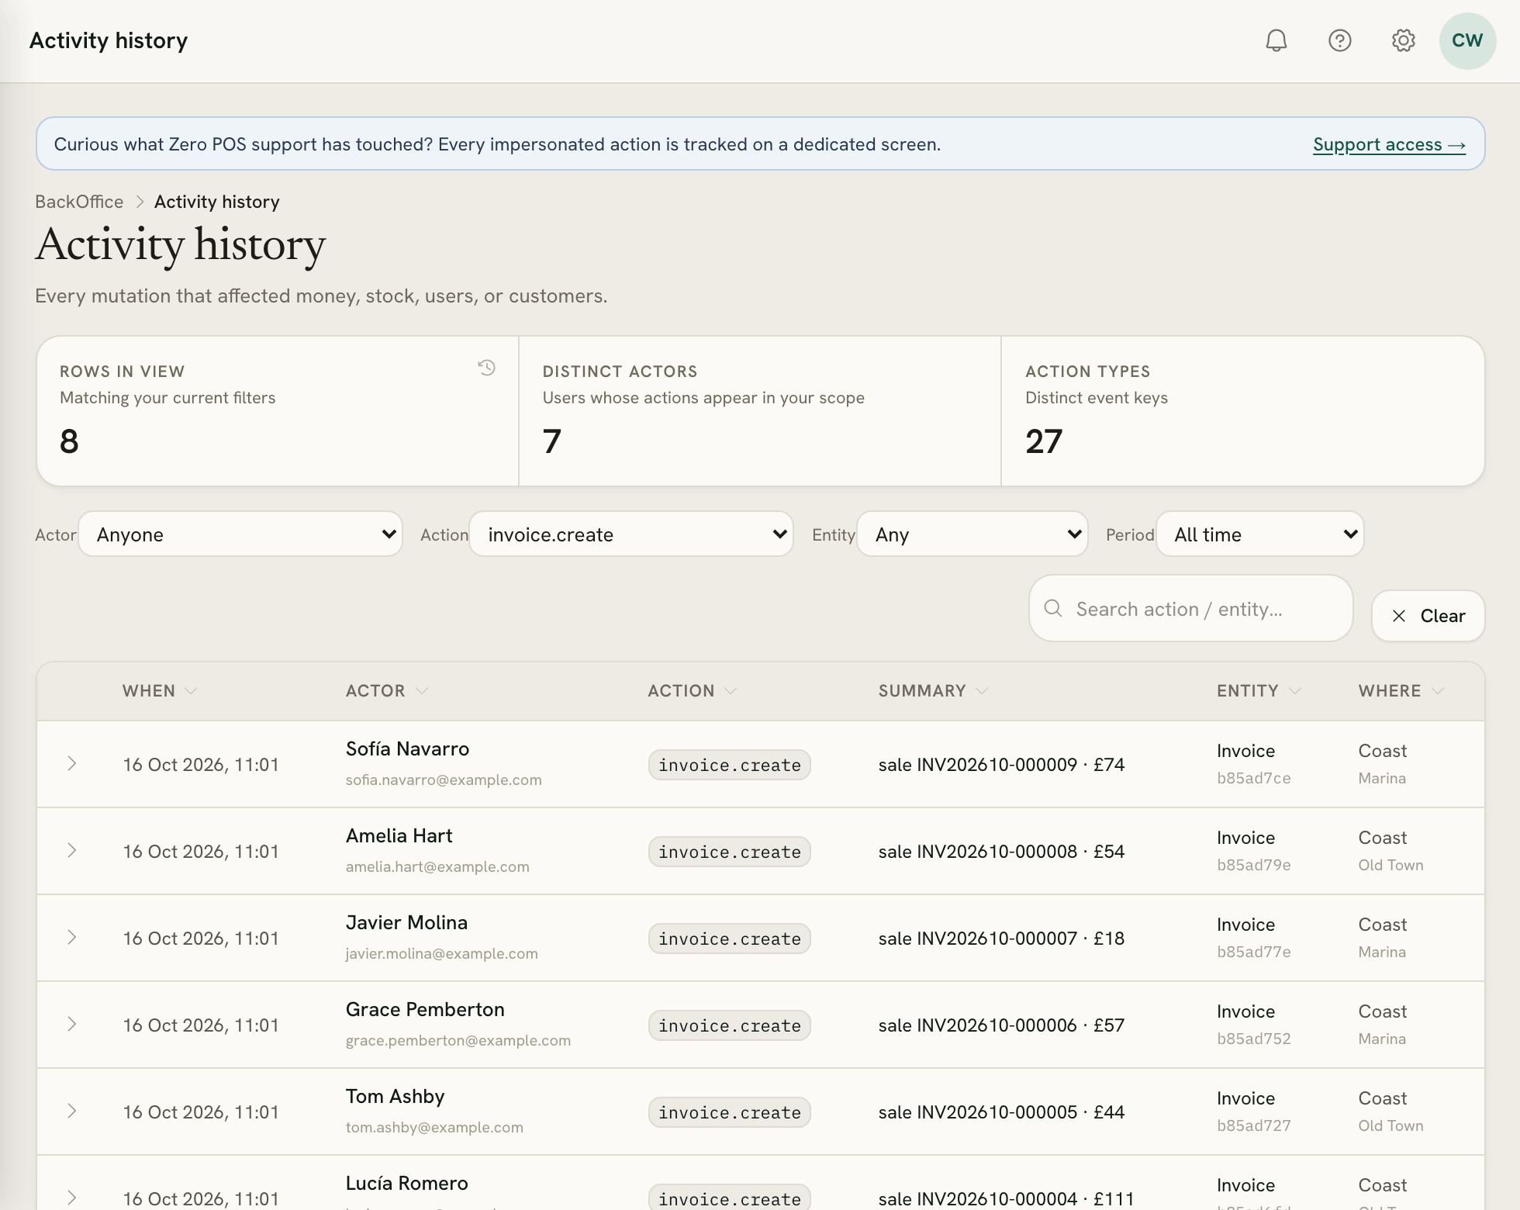Open the notifications bell

coord(1276,40)
